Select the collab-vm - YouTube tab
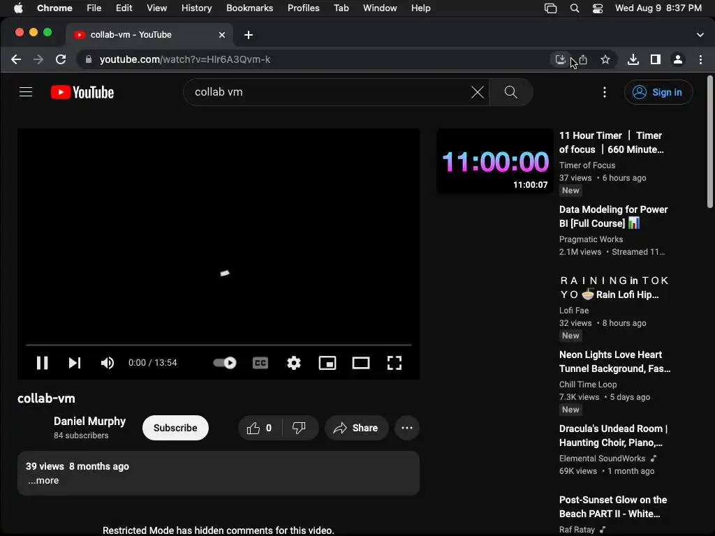Viewport: 715px width, 536px height. (x=149, y=35)
